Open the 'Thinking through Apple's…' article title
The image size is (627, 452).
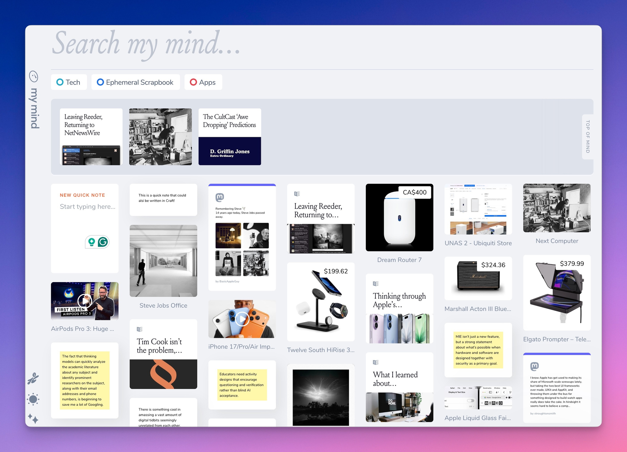[x=400, y=300]
